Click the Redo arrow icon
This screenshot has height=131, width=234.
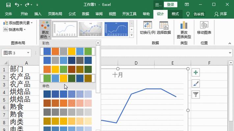click(x=27, y=5)
